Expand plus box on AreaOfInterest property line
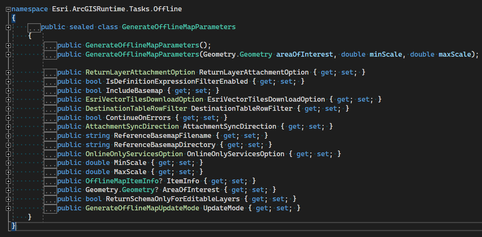Image resolution: width=482 pixels, height=237 pixels. pos(8,190)
